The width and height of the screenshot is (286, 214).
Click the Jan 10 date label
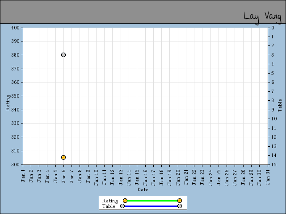[96, 177]
